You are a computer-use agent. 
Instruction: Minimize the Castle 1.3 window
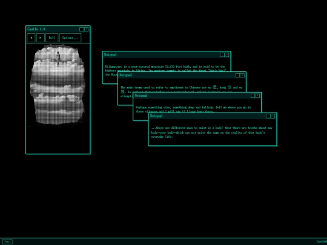(82, 29)
